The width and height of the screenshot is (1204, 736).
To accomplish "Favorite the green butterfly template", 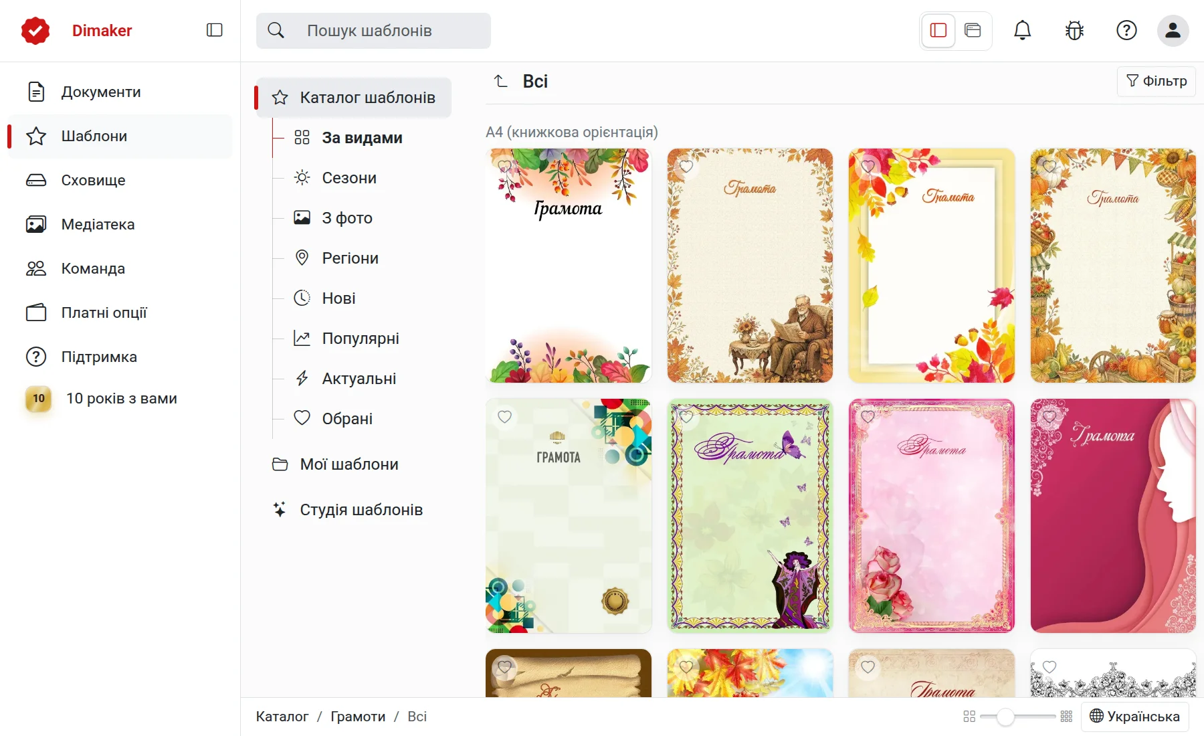I will [686, 417].
